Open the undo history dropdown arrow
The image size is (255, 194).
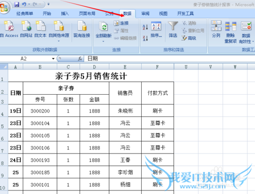pyautogui.click(x=29, y=4)
